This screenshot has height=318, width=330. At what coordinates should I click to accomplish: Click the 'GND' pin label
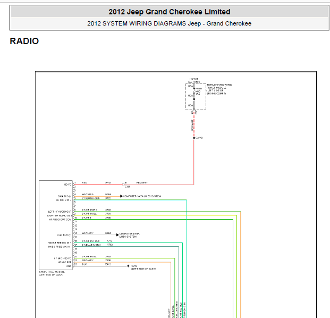click(x=69, y=266)
